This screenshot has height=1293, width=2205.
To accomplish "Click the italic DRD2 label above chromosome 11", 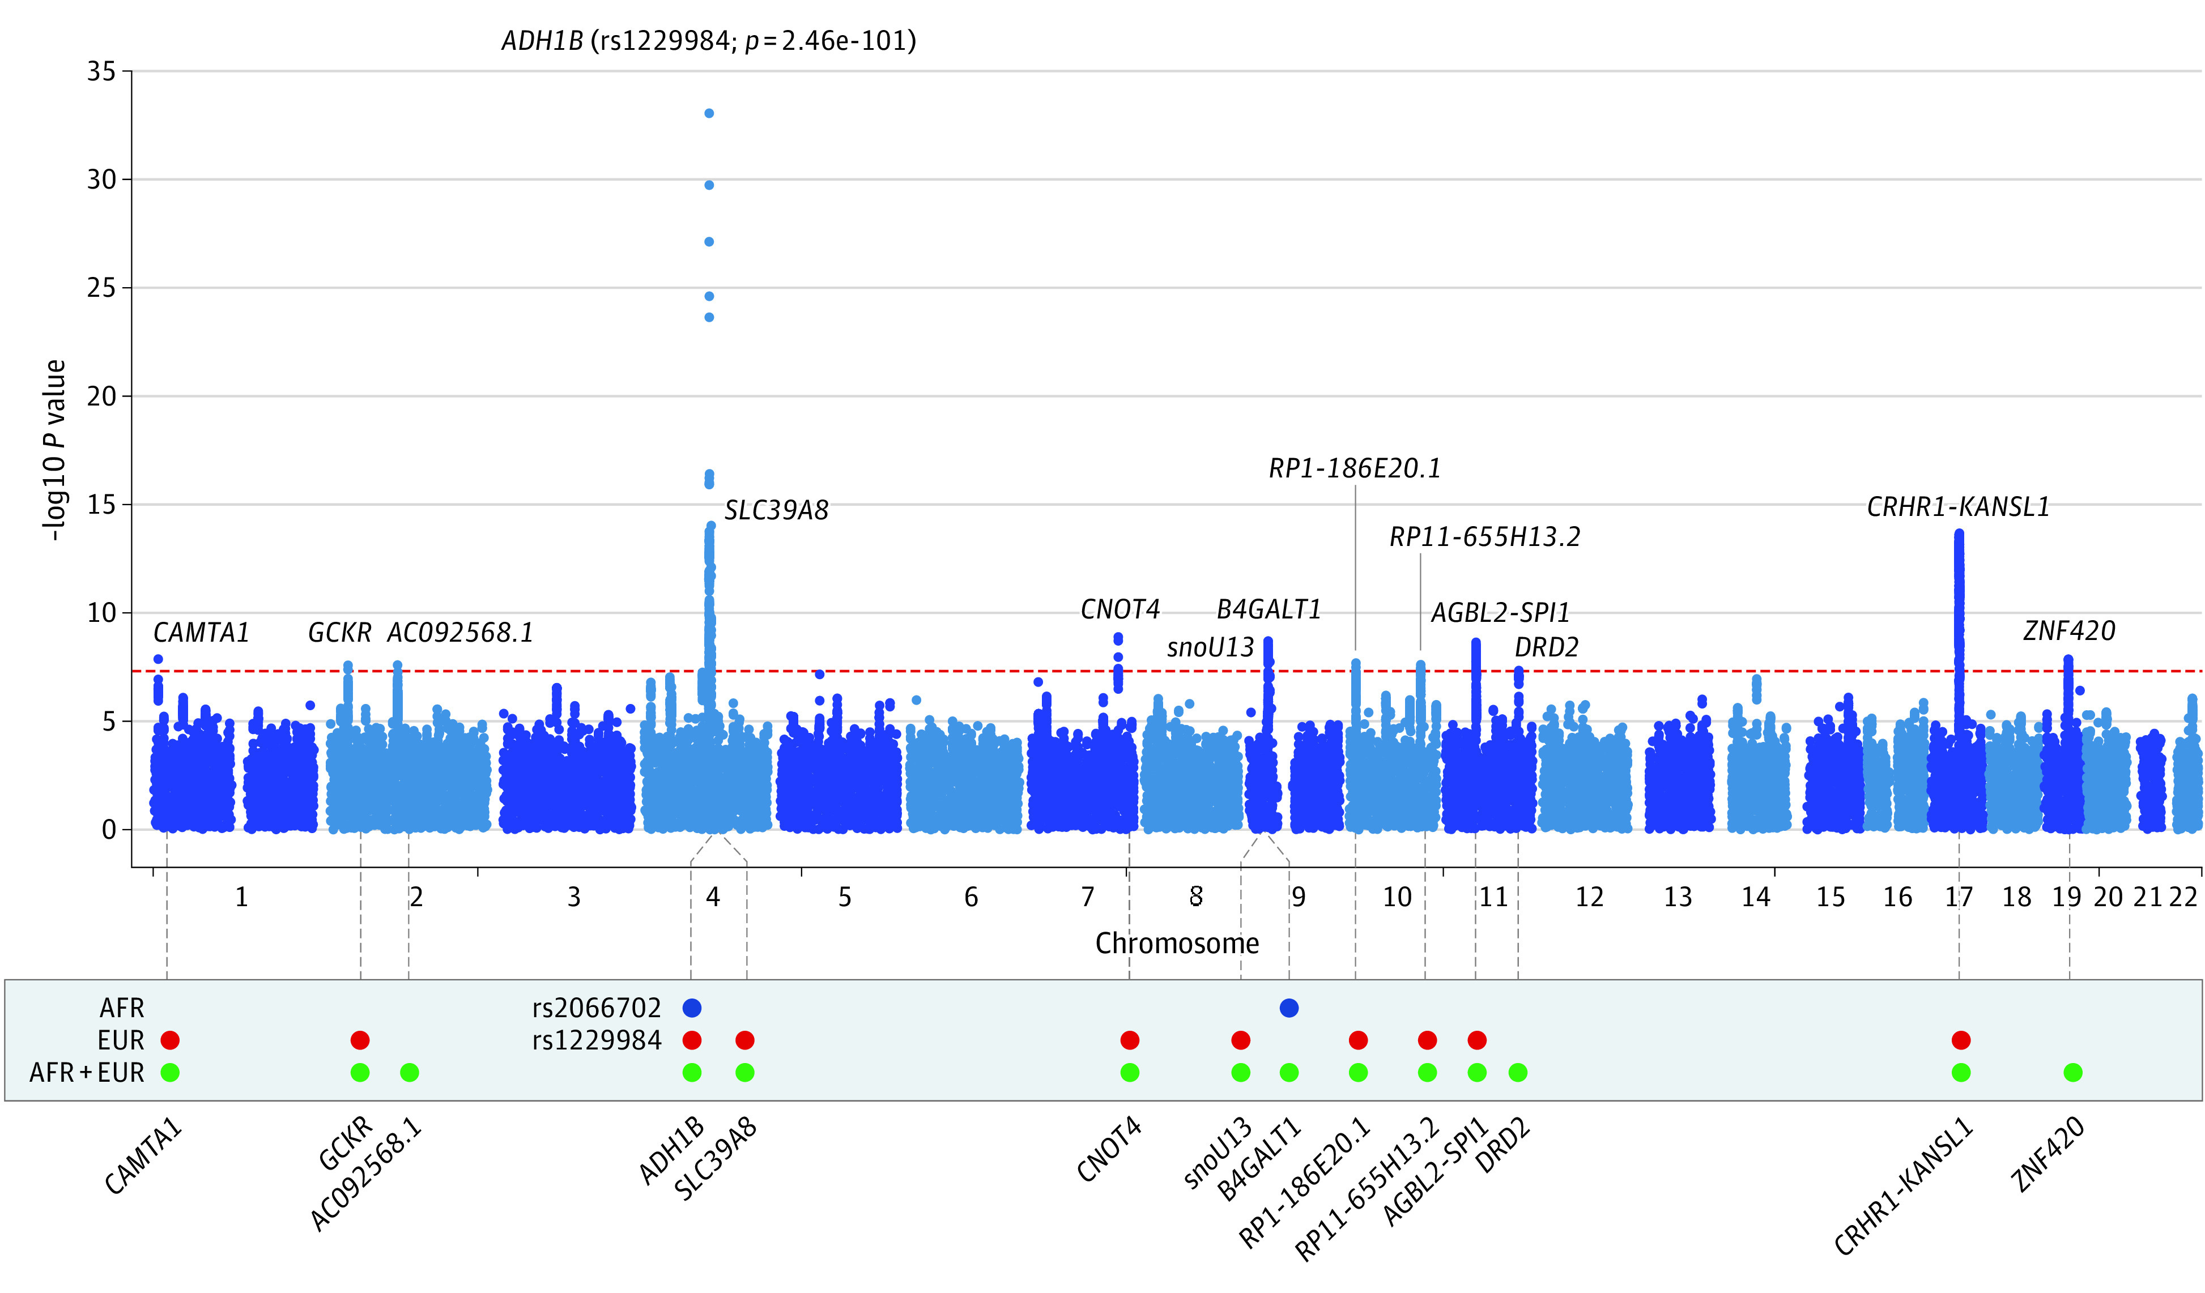I will point(1546,647).
